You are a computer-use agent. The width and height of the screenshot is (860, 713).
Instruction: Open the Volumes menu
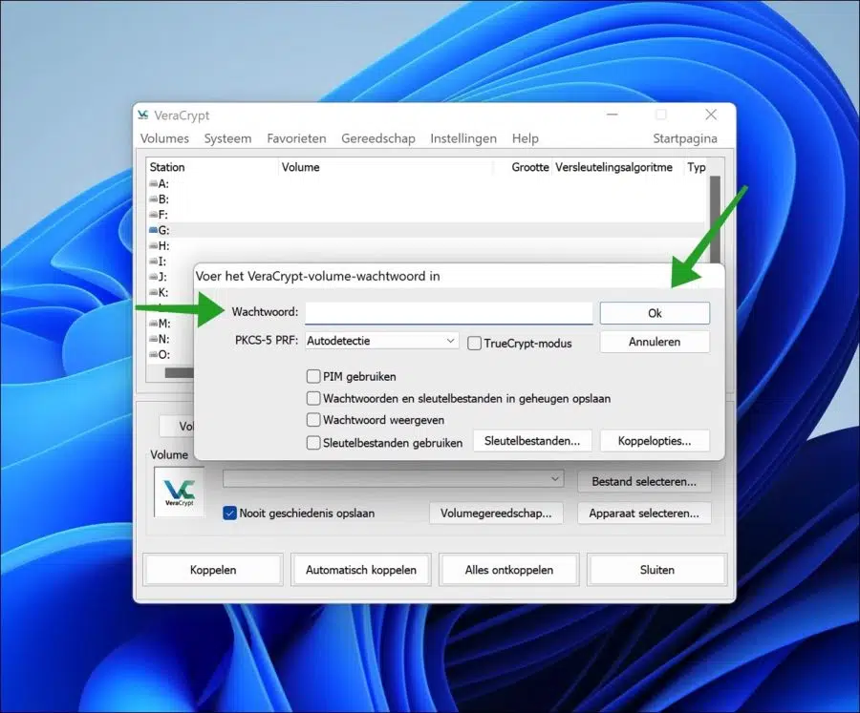coord(164,138)
